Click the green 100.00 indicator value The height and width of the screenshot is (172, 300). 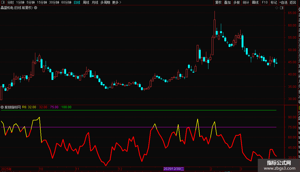66,107
